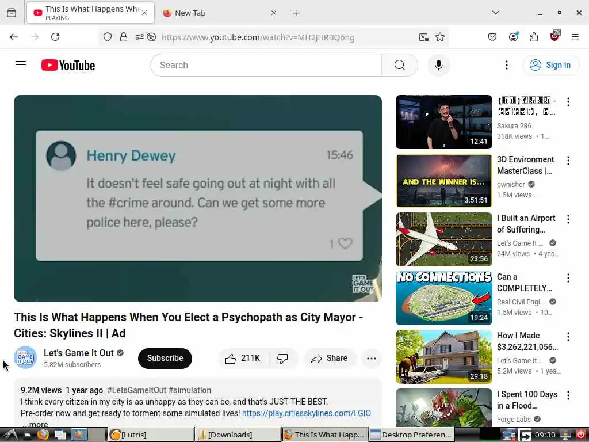Open YouTube settings three-dot menu
This screenshot has height=442, width=589.
(x=506, y=65)
